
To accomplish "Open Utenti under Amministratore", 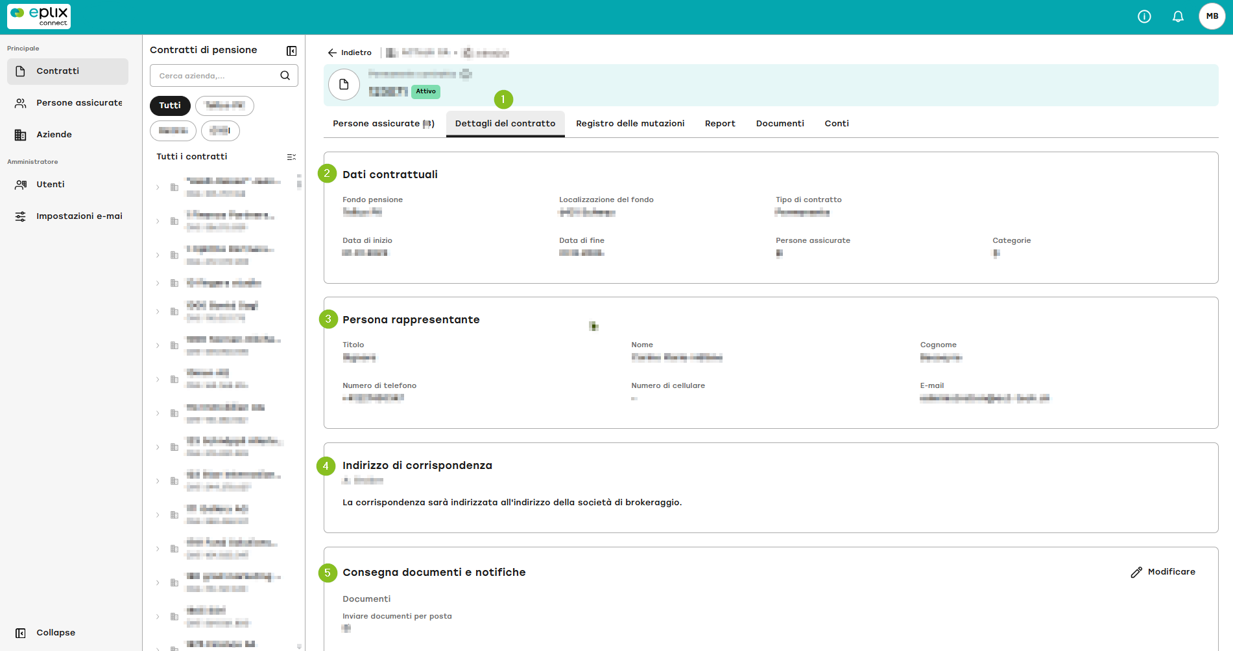I will click(x=67, y=185).
